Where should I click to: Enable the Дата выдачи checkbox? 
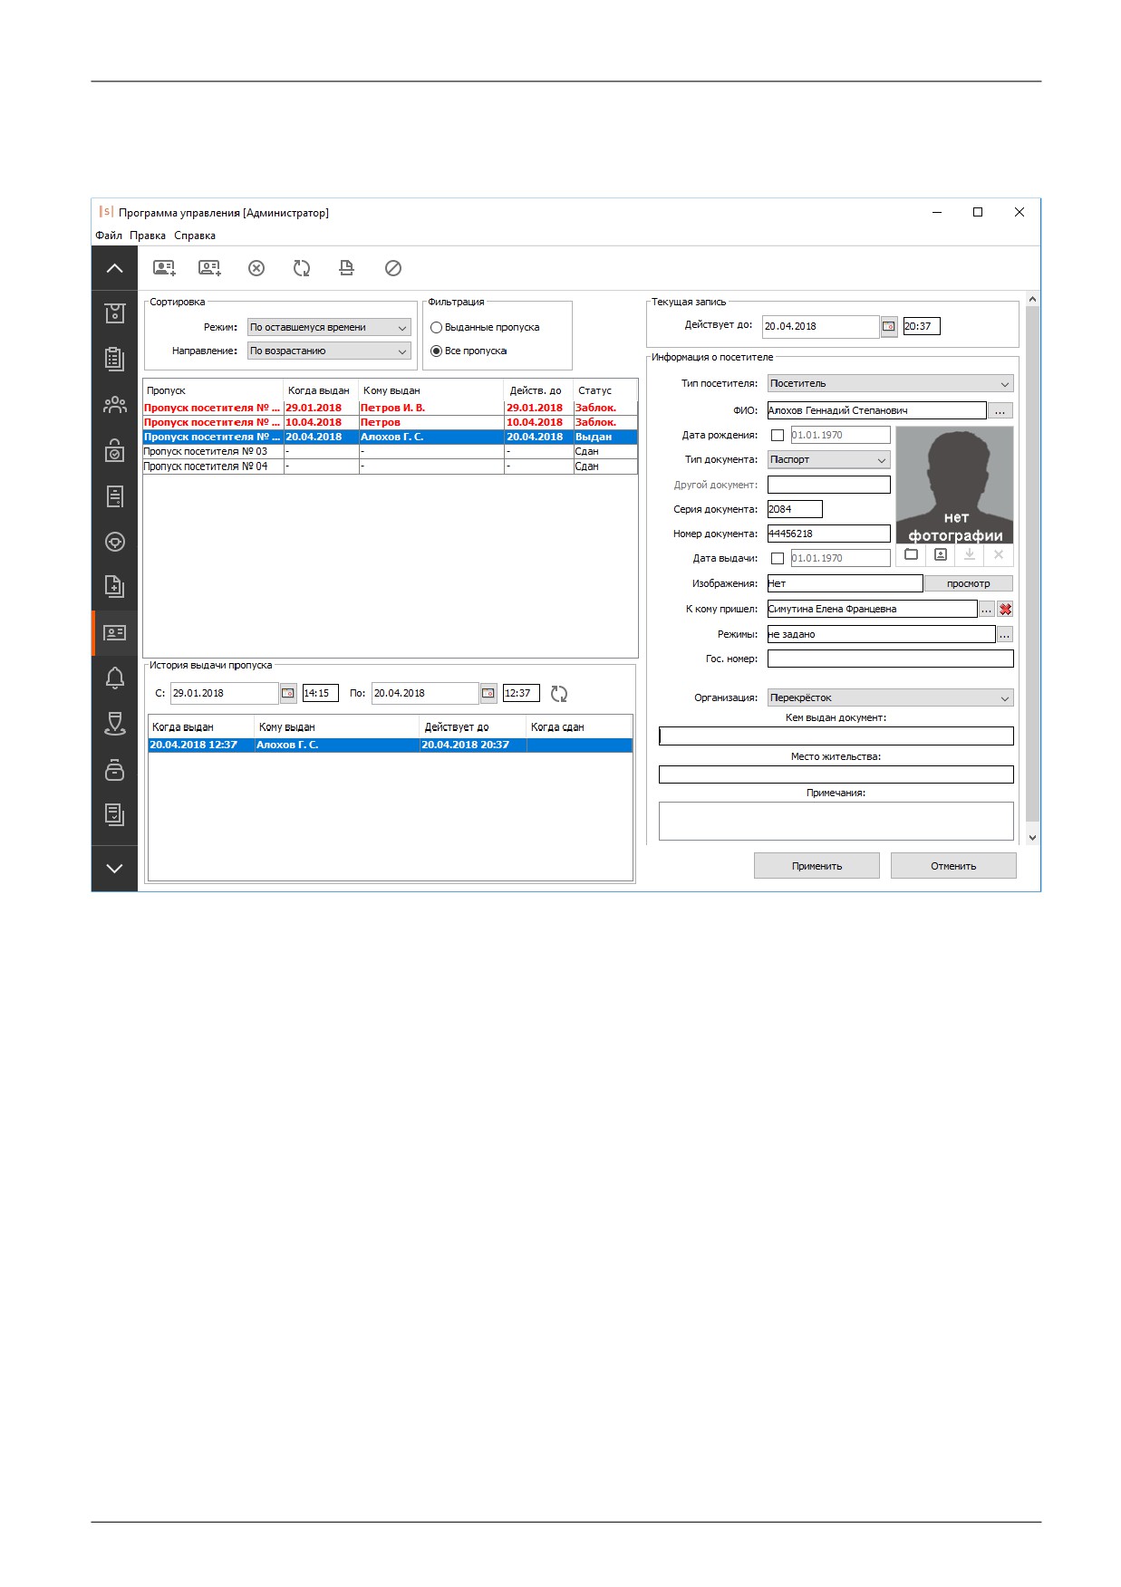point(778,558)
